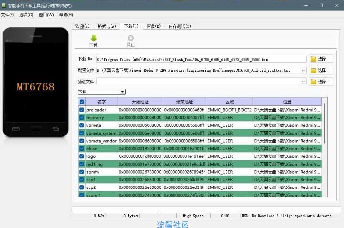The height and width of the screenshot is (228, 344).
Task: Click the 区域 column header
Action: click(x=230, y=102)
